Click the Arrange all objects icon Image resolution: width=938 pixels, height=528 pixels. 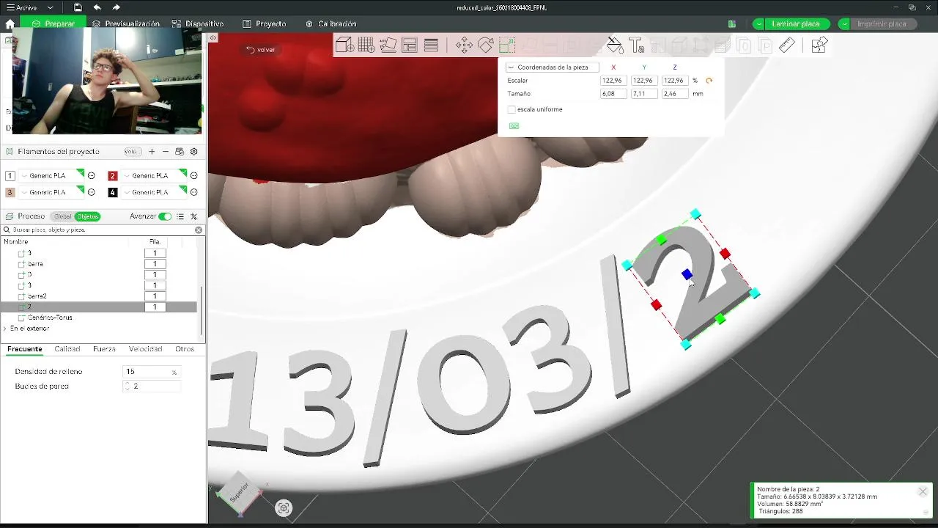coord(410,45)
